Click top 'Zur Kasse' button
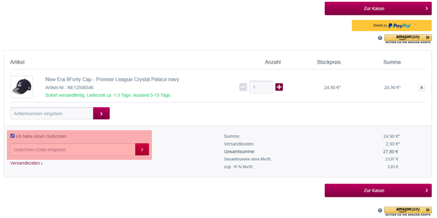The image size is (437, 218). [378, 8]
